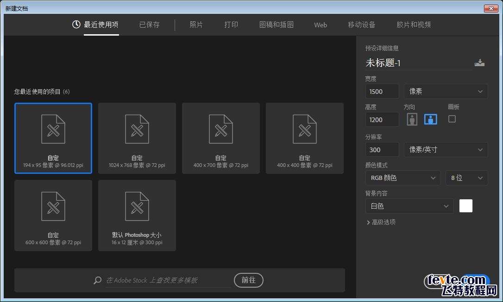Switch to the Web tab

[321, 25]
